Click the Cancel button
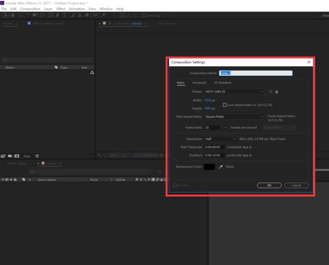 296,185
